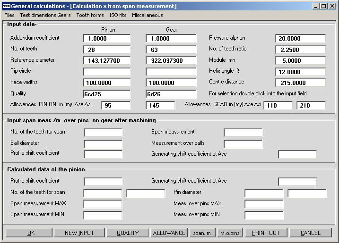
Task: Click the empty Span measurement input field
Action: pos(243,133)
